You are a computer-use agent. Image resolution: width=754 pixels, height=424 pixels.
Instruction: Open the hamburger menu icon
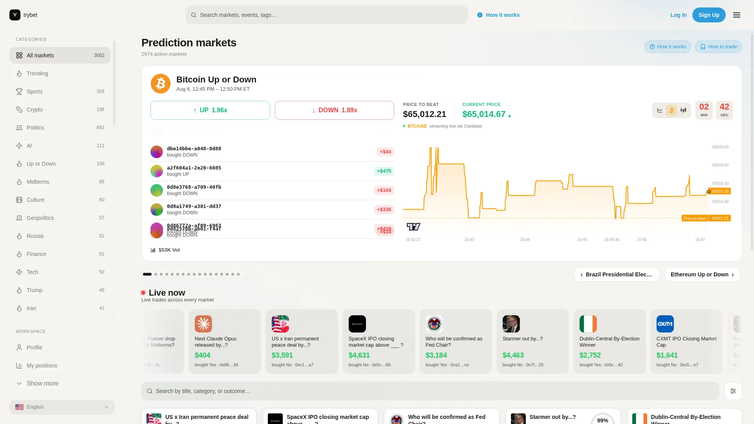(737, 15)
